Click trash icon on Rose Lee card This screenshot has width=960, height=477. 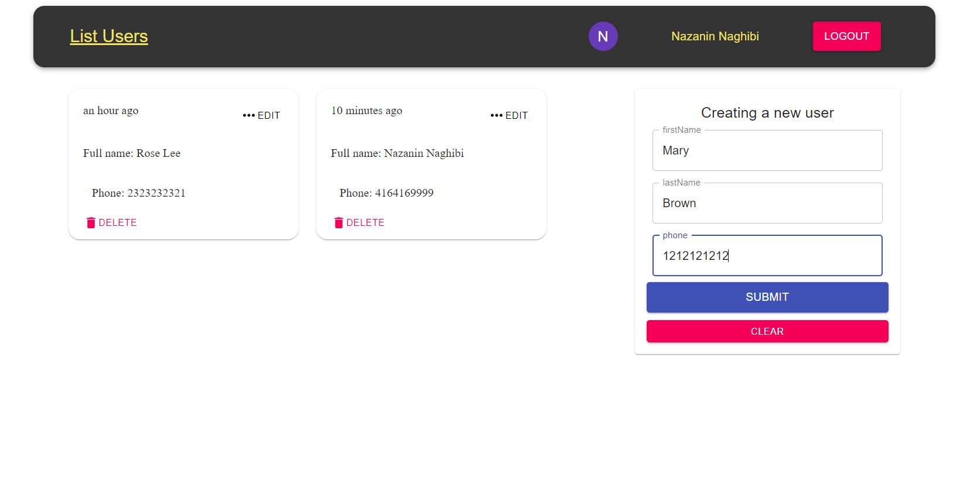click(x=91, y=222)
